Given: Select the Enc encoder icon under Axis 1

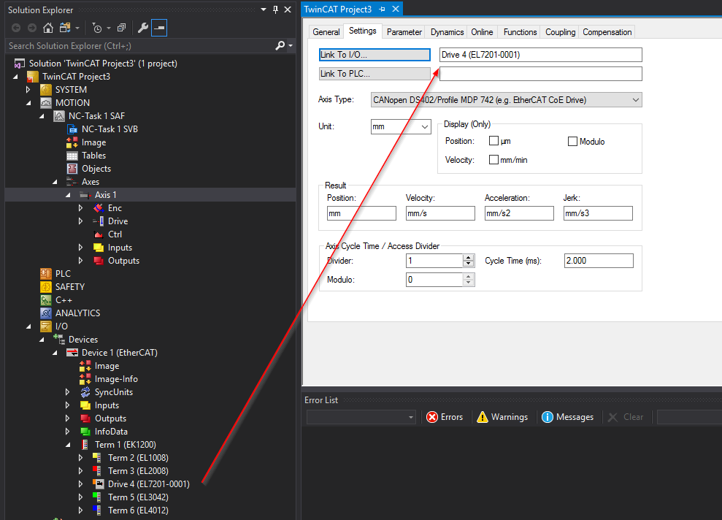Looking at the screenshot, I should point(98,208).
